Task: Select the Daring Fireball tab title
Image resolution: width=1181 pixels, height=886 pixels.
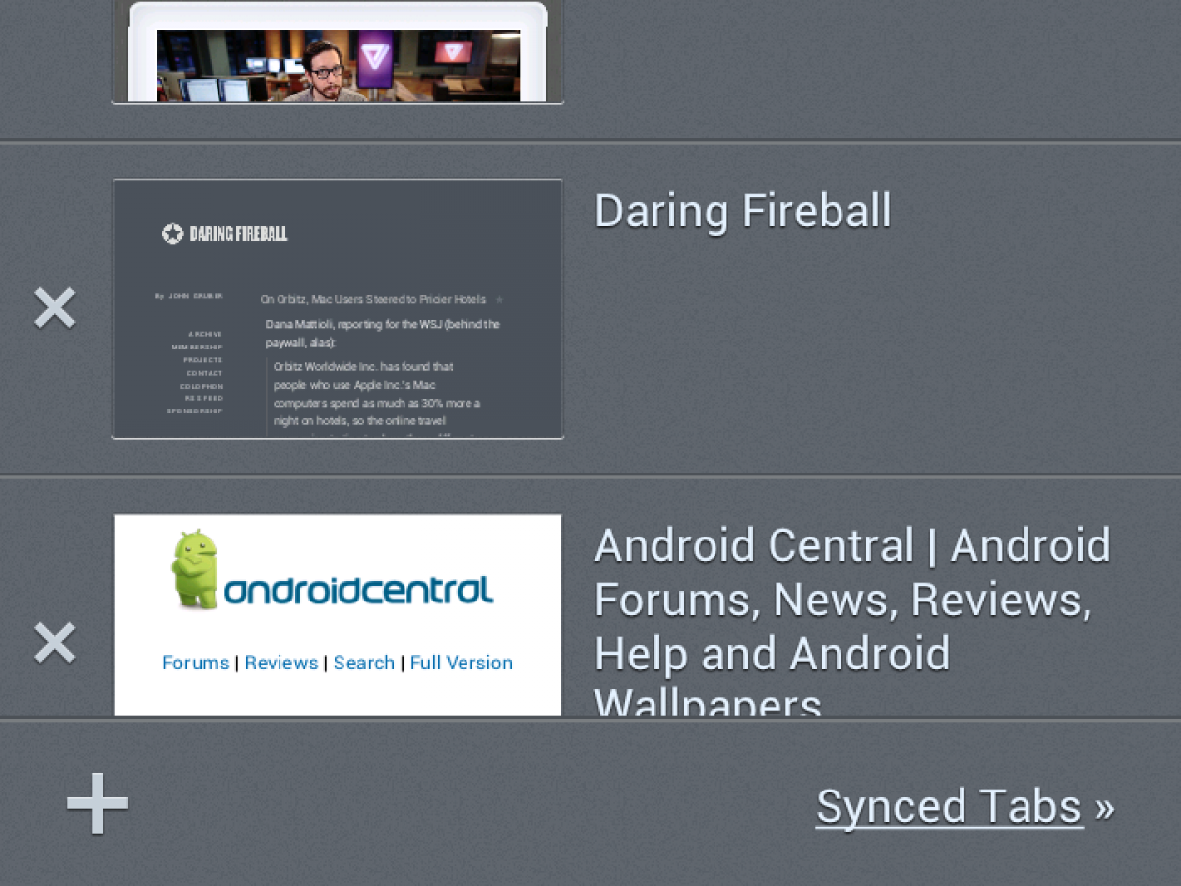Action: pyautogui.click(x=743, y=211)
